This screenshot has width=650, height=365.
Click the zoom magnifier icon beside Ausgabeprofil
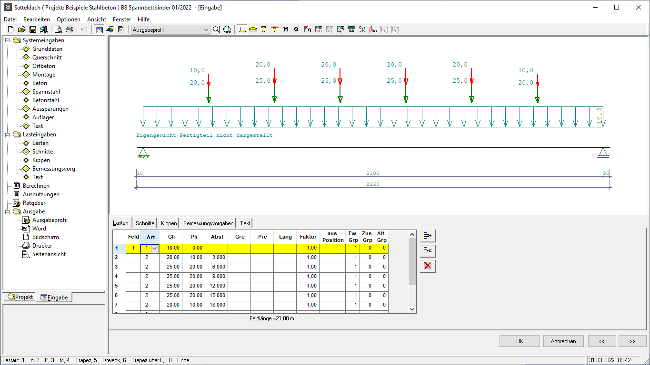coord(216,29)
